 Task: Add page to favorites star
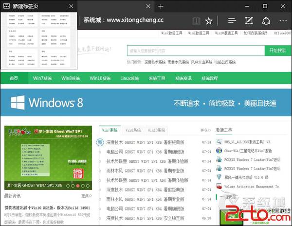click(209, 21)
